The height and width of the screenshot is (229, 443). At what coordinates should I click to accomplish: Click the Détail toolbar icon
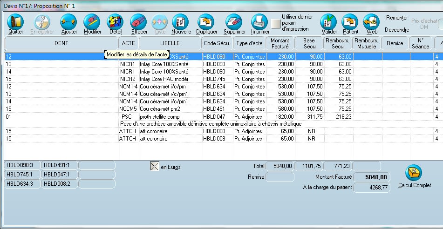[116, 22]
